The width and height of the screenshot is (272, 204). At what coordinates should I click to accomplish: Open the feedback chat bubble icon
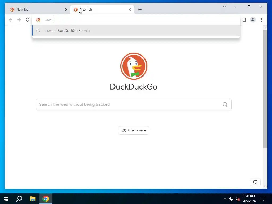255,182
